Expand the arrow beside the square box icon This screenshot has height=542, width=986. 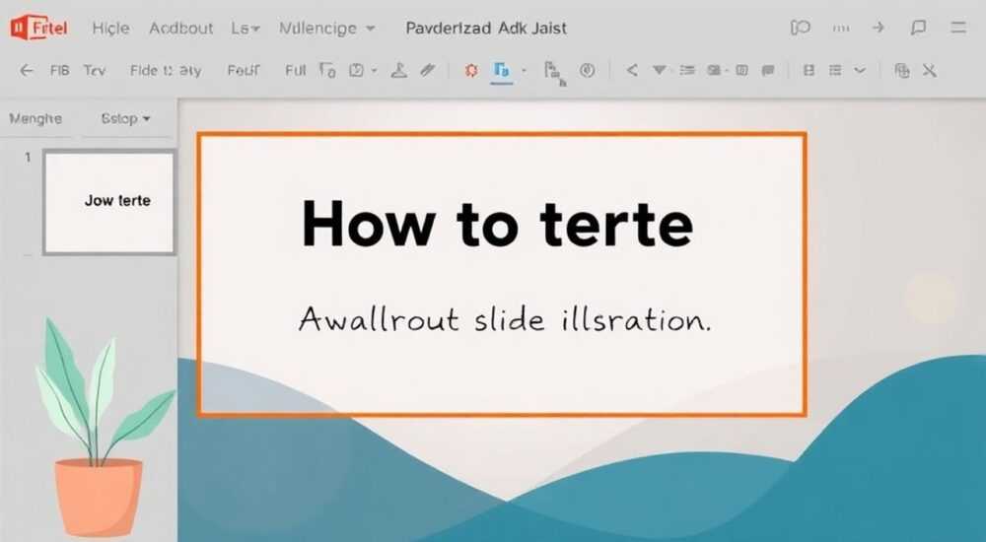(x=374, y=70)
